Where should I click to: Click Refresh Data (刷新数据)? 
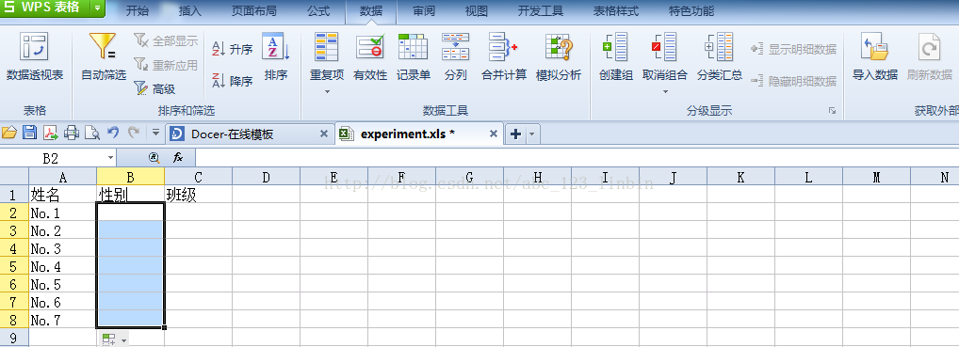tap(929, 57)
